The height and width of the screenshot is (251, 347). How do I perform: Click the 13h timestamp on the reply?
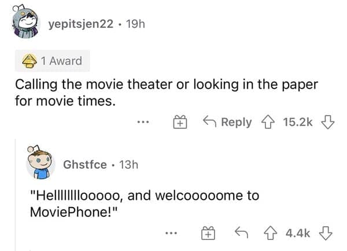[x=127, y=165]
